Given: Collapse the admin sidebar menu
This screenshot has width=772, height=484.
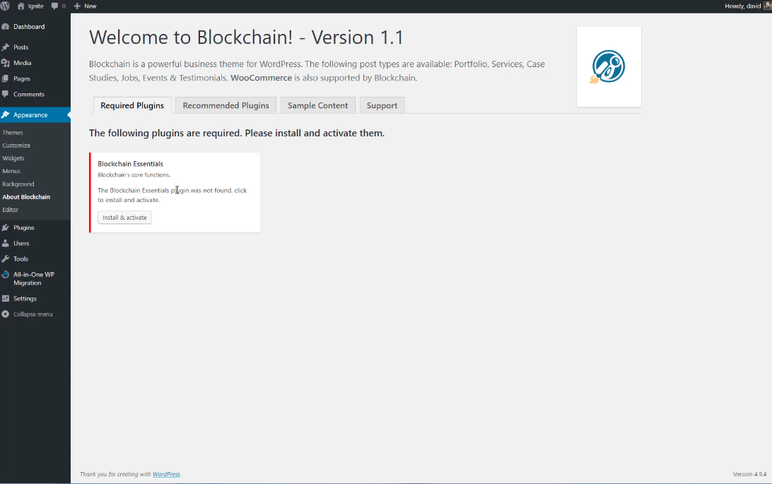Looking at the screenshot, I should (27, 314).
